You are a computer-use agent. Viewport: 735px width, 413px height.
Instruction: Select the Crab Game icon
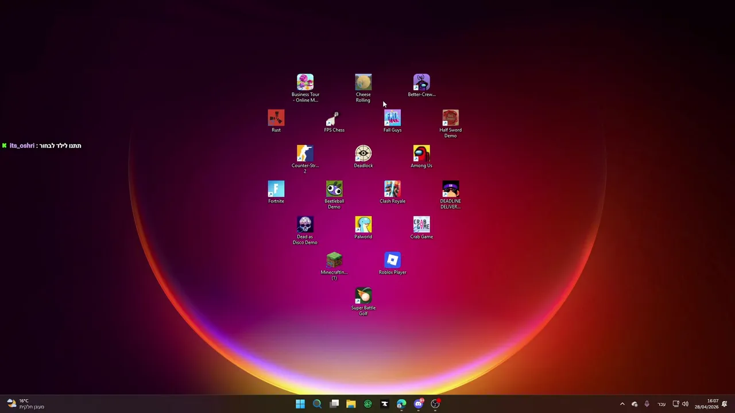pos(421,228)
